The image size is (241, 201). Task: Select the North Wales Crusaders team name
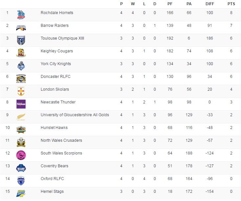[x=61, y=140]
